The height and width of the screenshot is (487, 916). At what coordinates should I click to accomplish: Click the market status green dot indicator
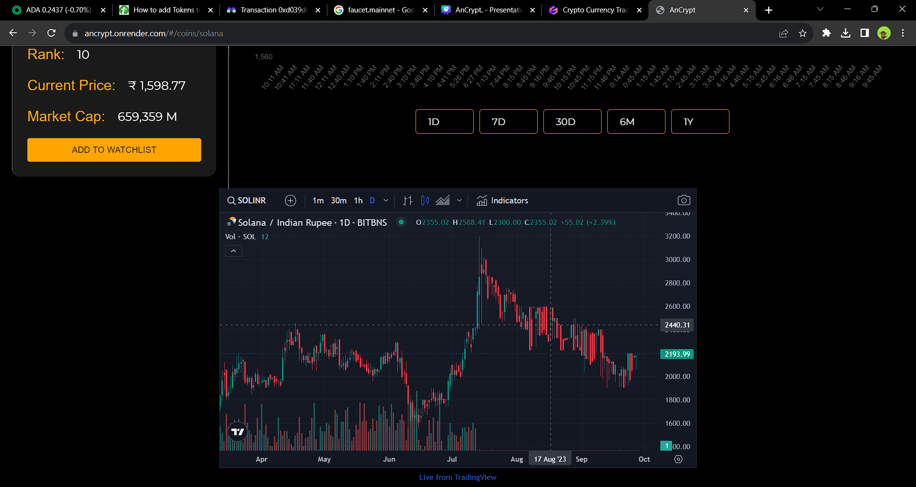coord(401,222)
